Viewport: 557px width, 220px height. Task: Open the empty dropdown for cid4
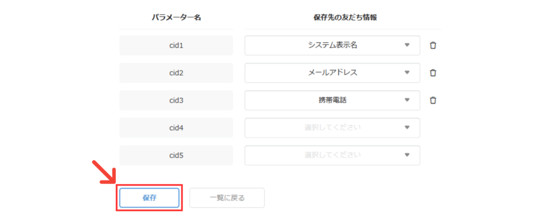pos(332,128)
